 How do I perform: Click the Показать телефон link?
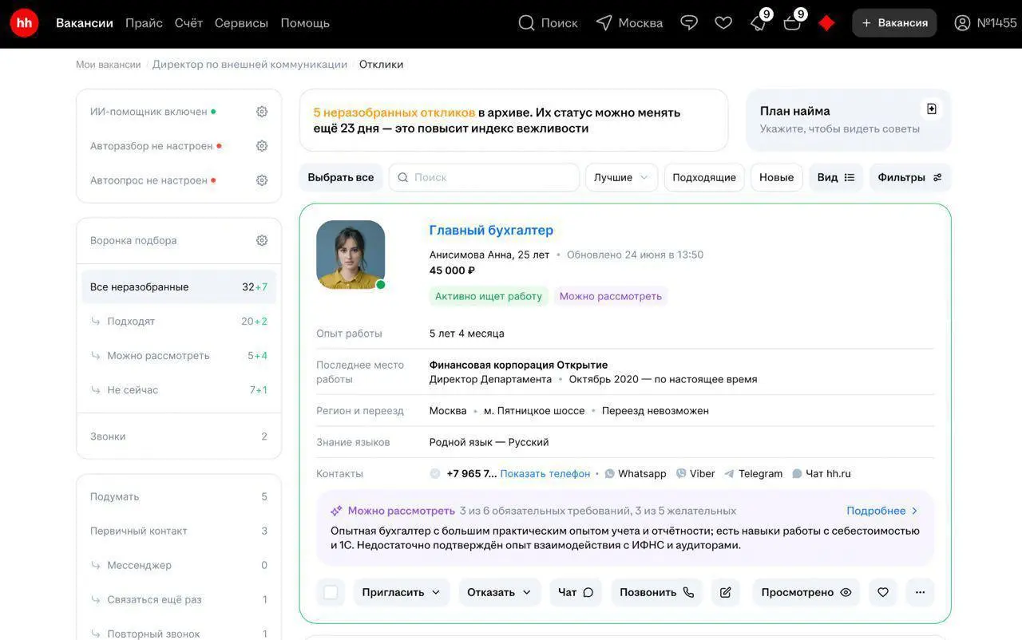(548, 472)
